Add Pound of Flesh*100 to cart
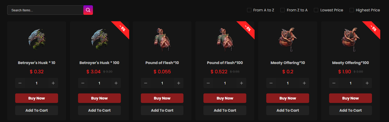 pos(225,110)
